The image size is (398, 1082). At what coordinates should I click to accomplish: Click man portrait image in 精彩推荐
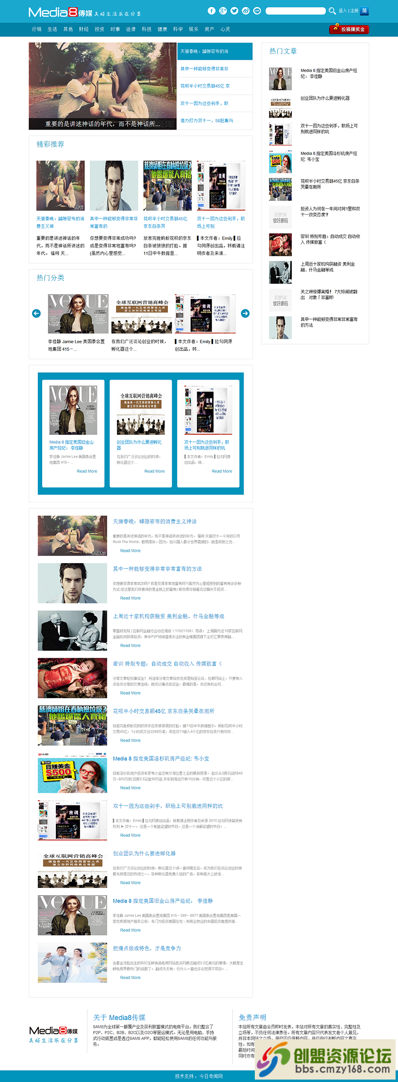coord(114,185)
